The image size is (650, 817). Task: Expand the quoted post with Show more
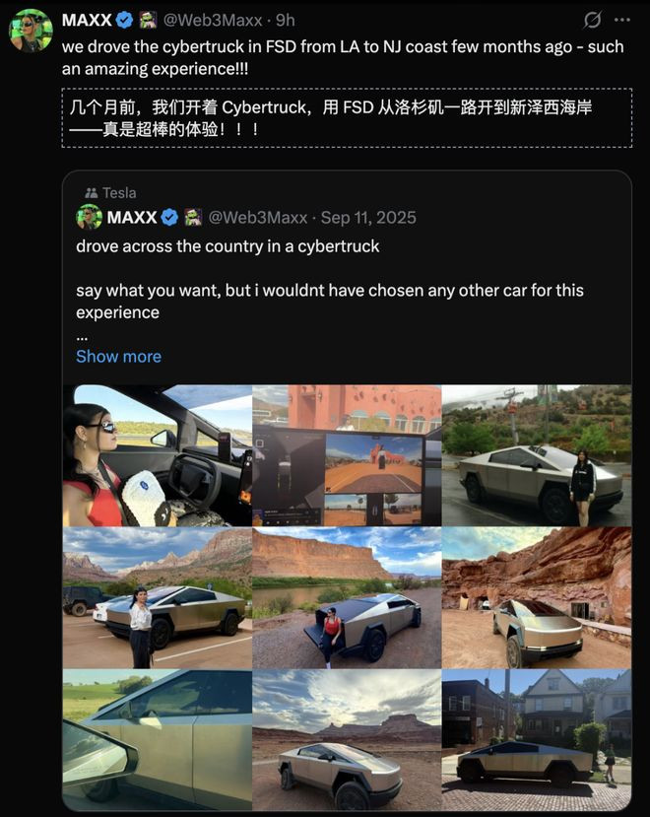click(119, 357)
